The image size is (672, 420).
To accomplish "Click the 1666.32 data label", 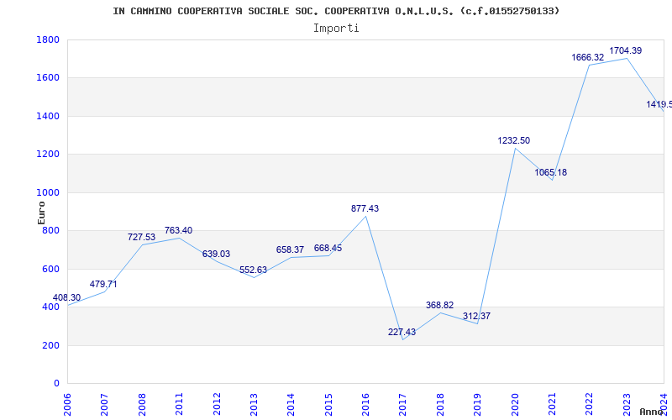I will [x=588, y=57].
